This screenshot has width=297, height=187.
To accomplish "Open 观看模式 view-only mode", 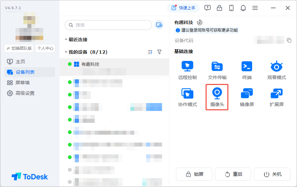I will 277,70.
